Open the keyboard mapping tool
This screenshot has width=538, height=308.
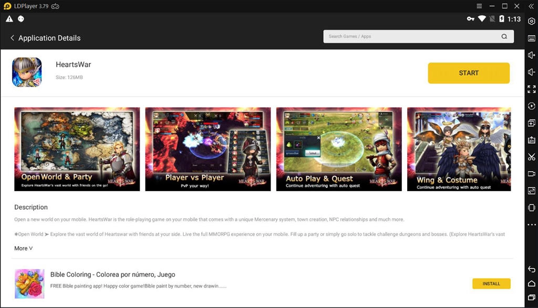[531, 38]
